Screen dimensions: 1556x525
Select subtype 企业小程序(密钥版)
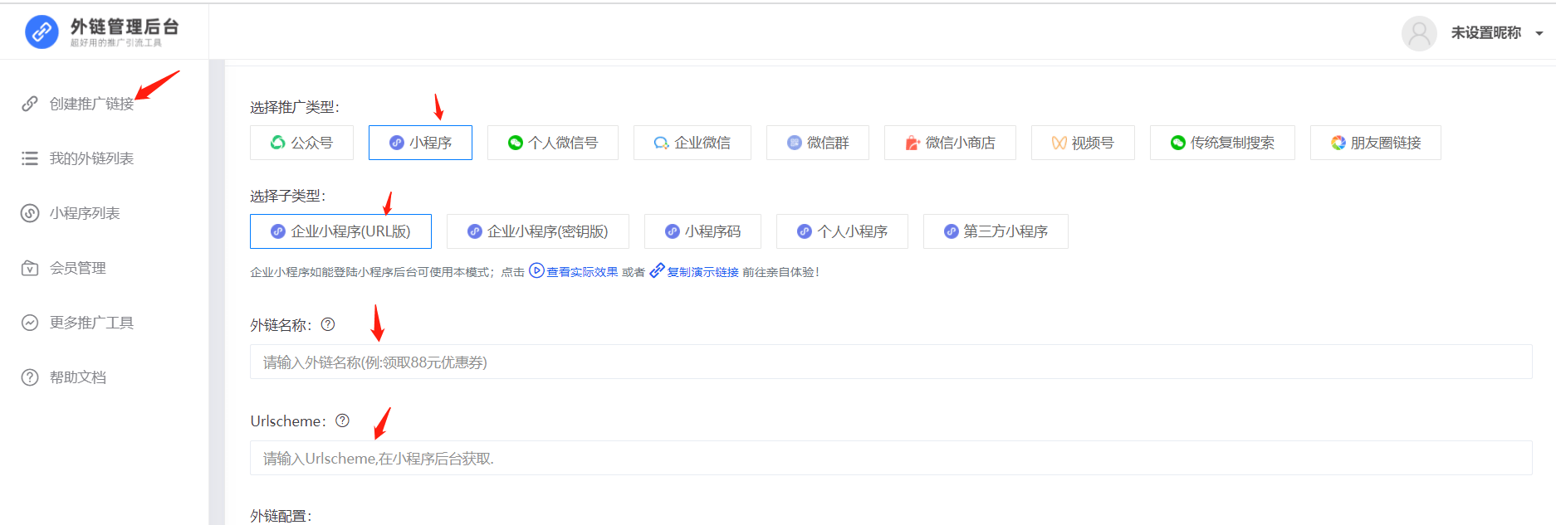click(538, 231)
